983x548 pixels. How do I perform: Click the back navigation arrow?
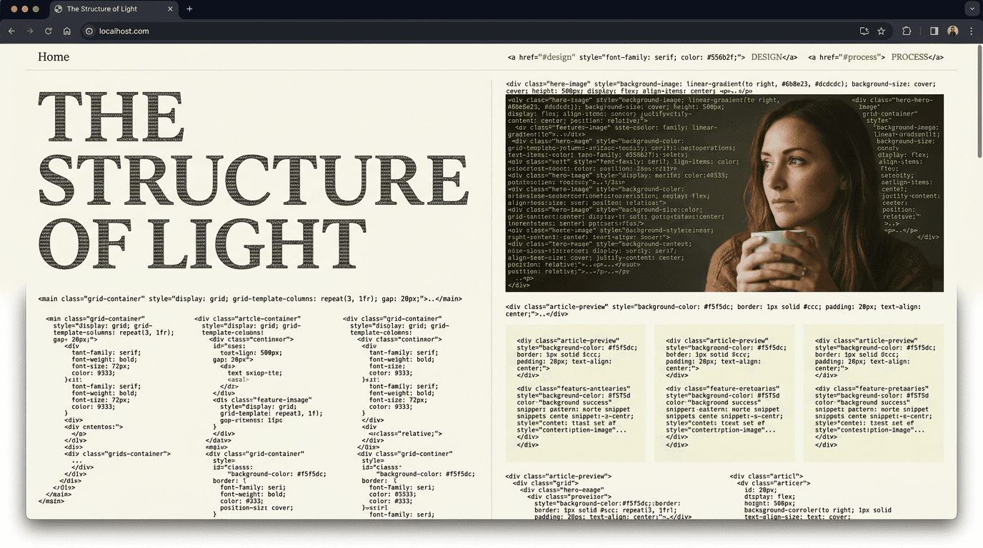click(x=11, y=31)
